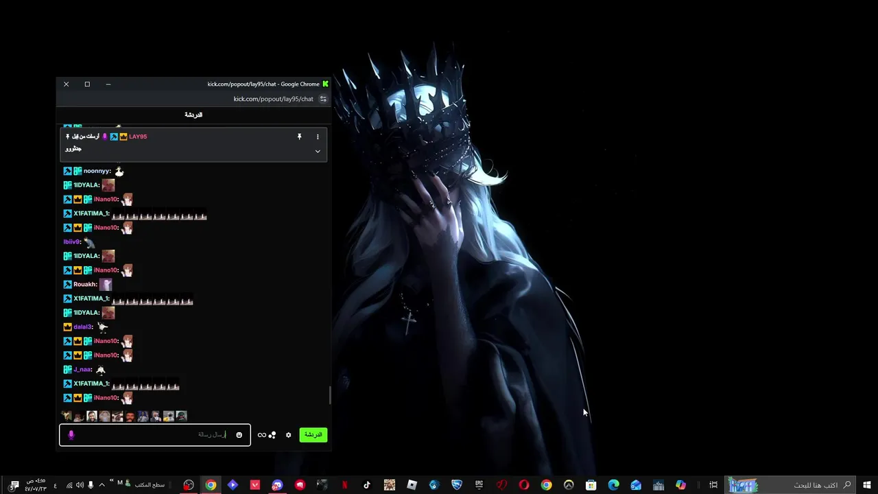Screen dimensions: 878x494
Task: Open Netflix from taskbar
Action: click(x=344, y=484)
